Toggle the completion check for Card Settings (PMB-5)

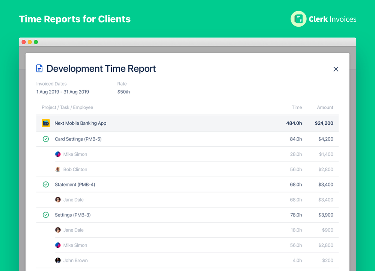pos(45,139)
